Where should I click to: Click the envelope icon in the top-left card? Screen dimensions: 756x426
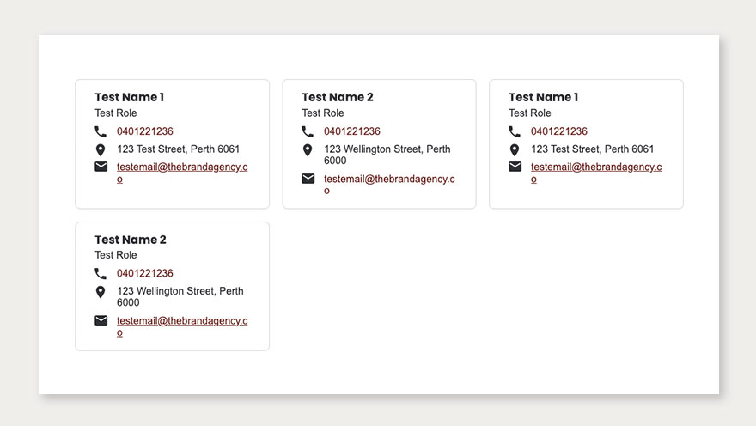click(101, 167)
